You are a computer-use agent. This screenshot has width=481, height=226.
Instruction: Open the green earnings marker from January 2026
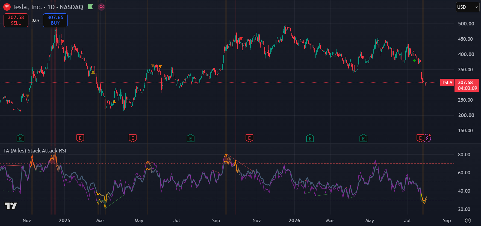310,138
